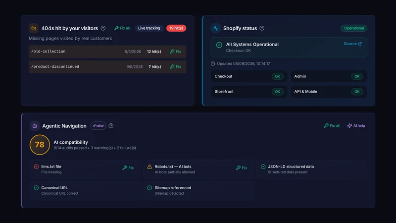The height and width of the screenshot is (223, 396).
Task: Click the clock icon beside Updated timestamp
Action: [213, 64]
